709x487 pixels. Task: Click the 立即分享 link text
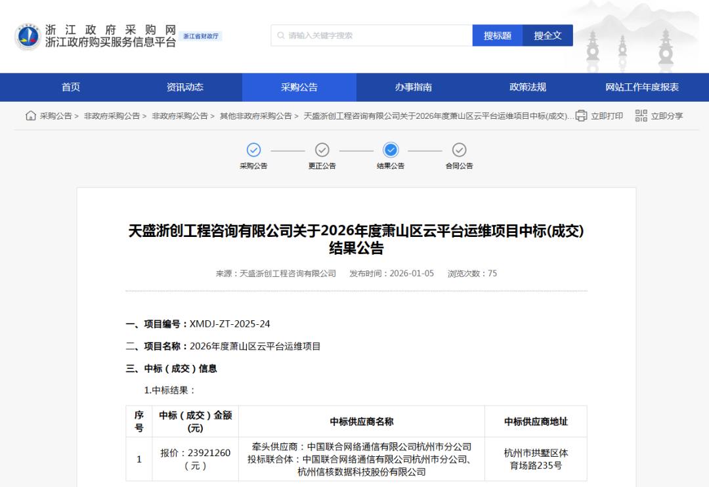[x=667, y=116]
